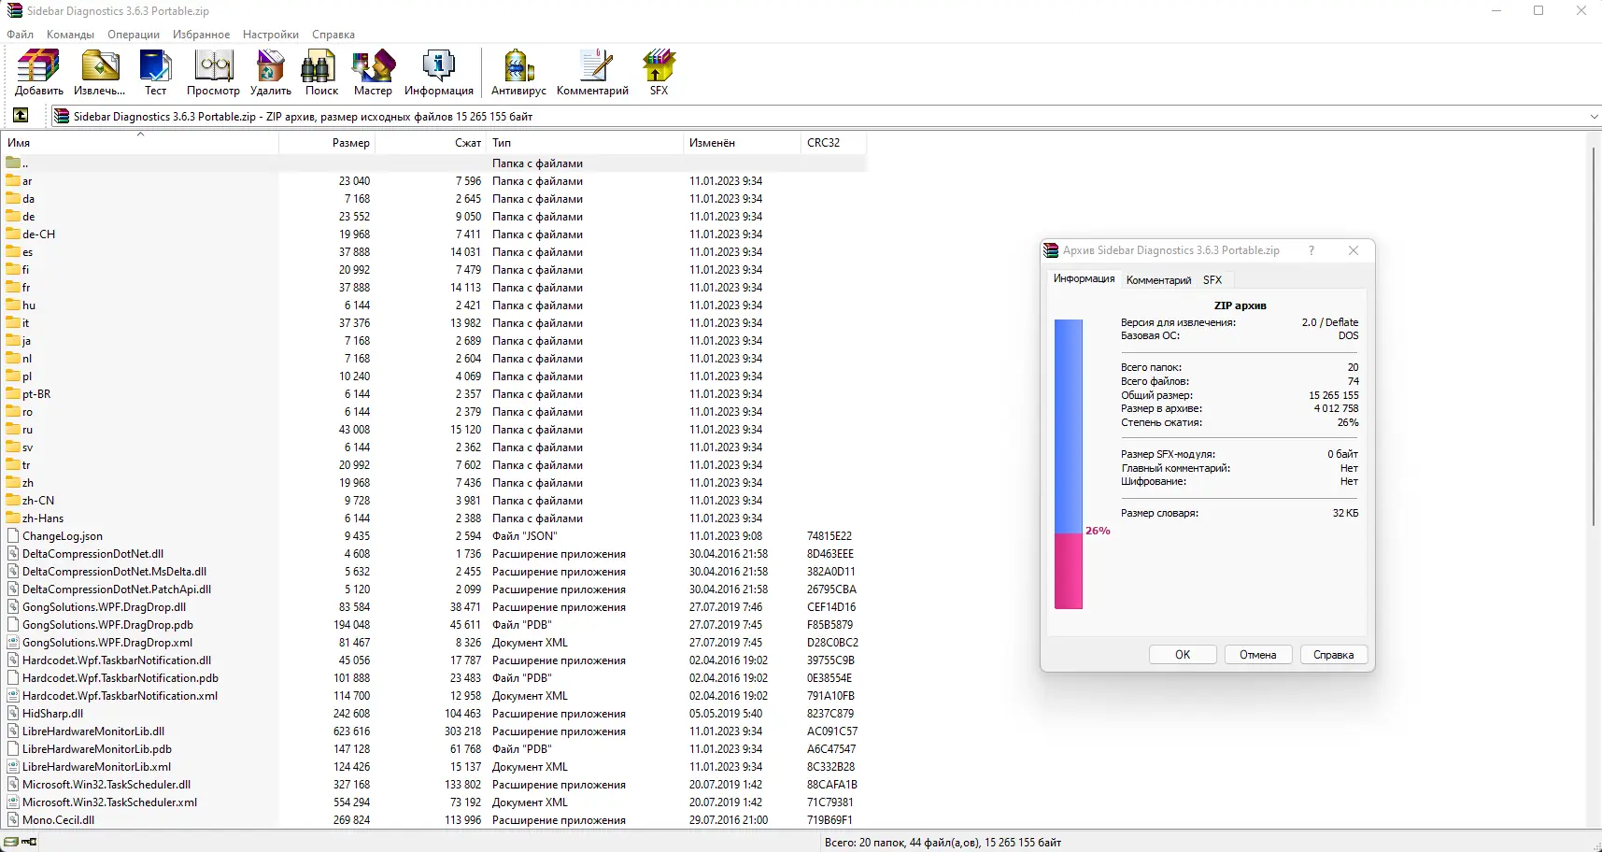Click the HidSharp.dll file icon
The height and width of the screenshot is (852, 1602).
[x=13, y=714]
